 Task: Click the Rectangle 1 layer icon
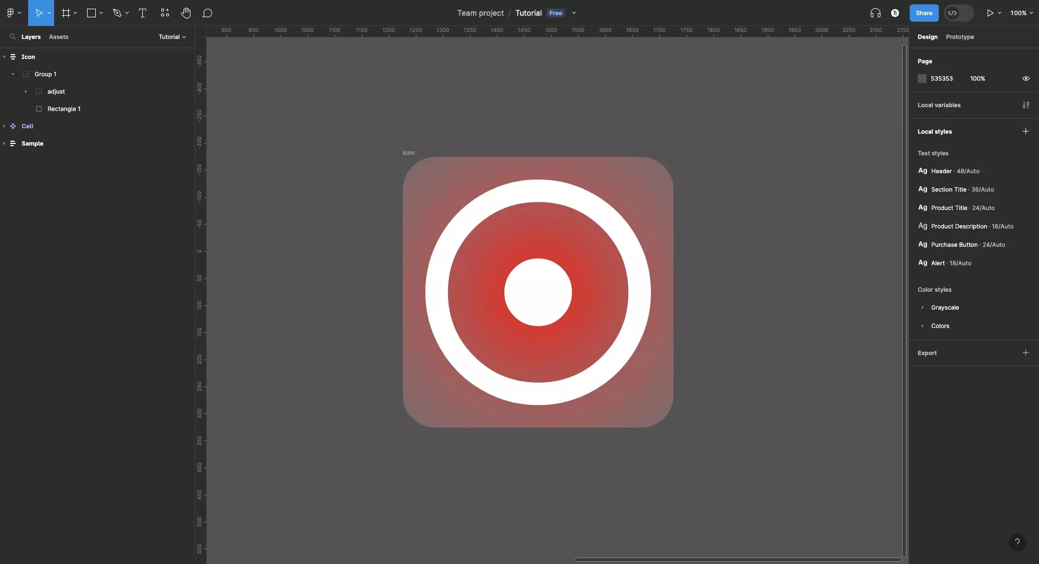39,109
